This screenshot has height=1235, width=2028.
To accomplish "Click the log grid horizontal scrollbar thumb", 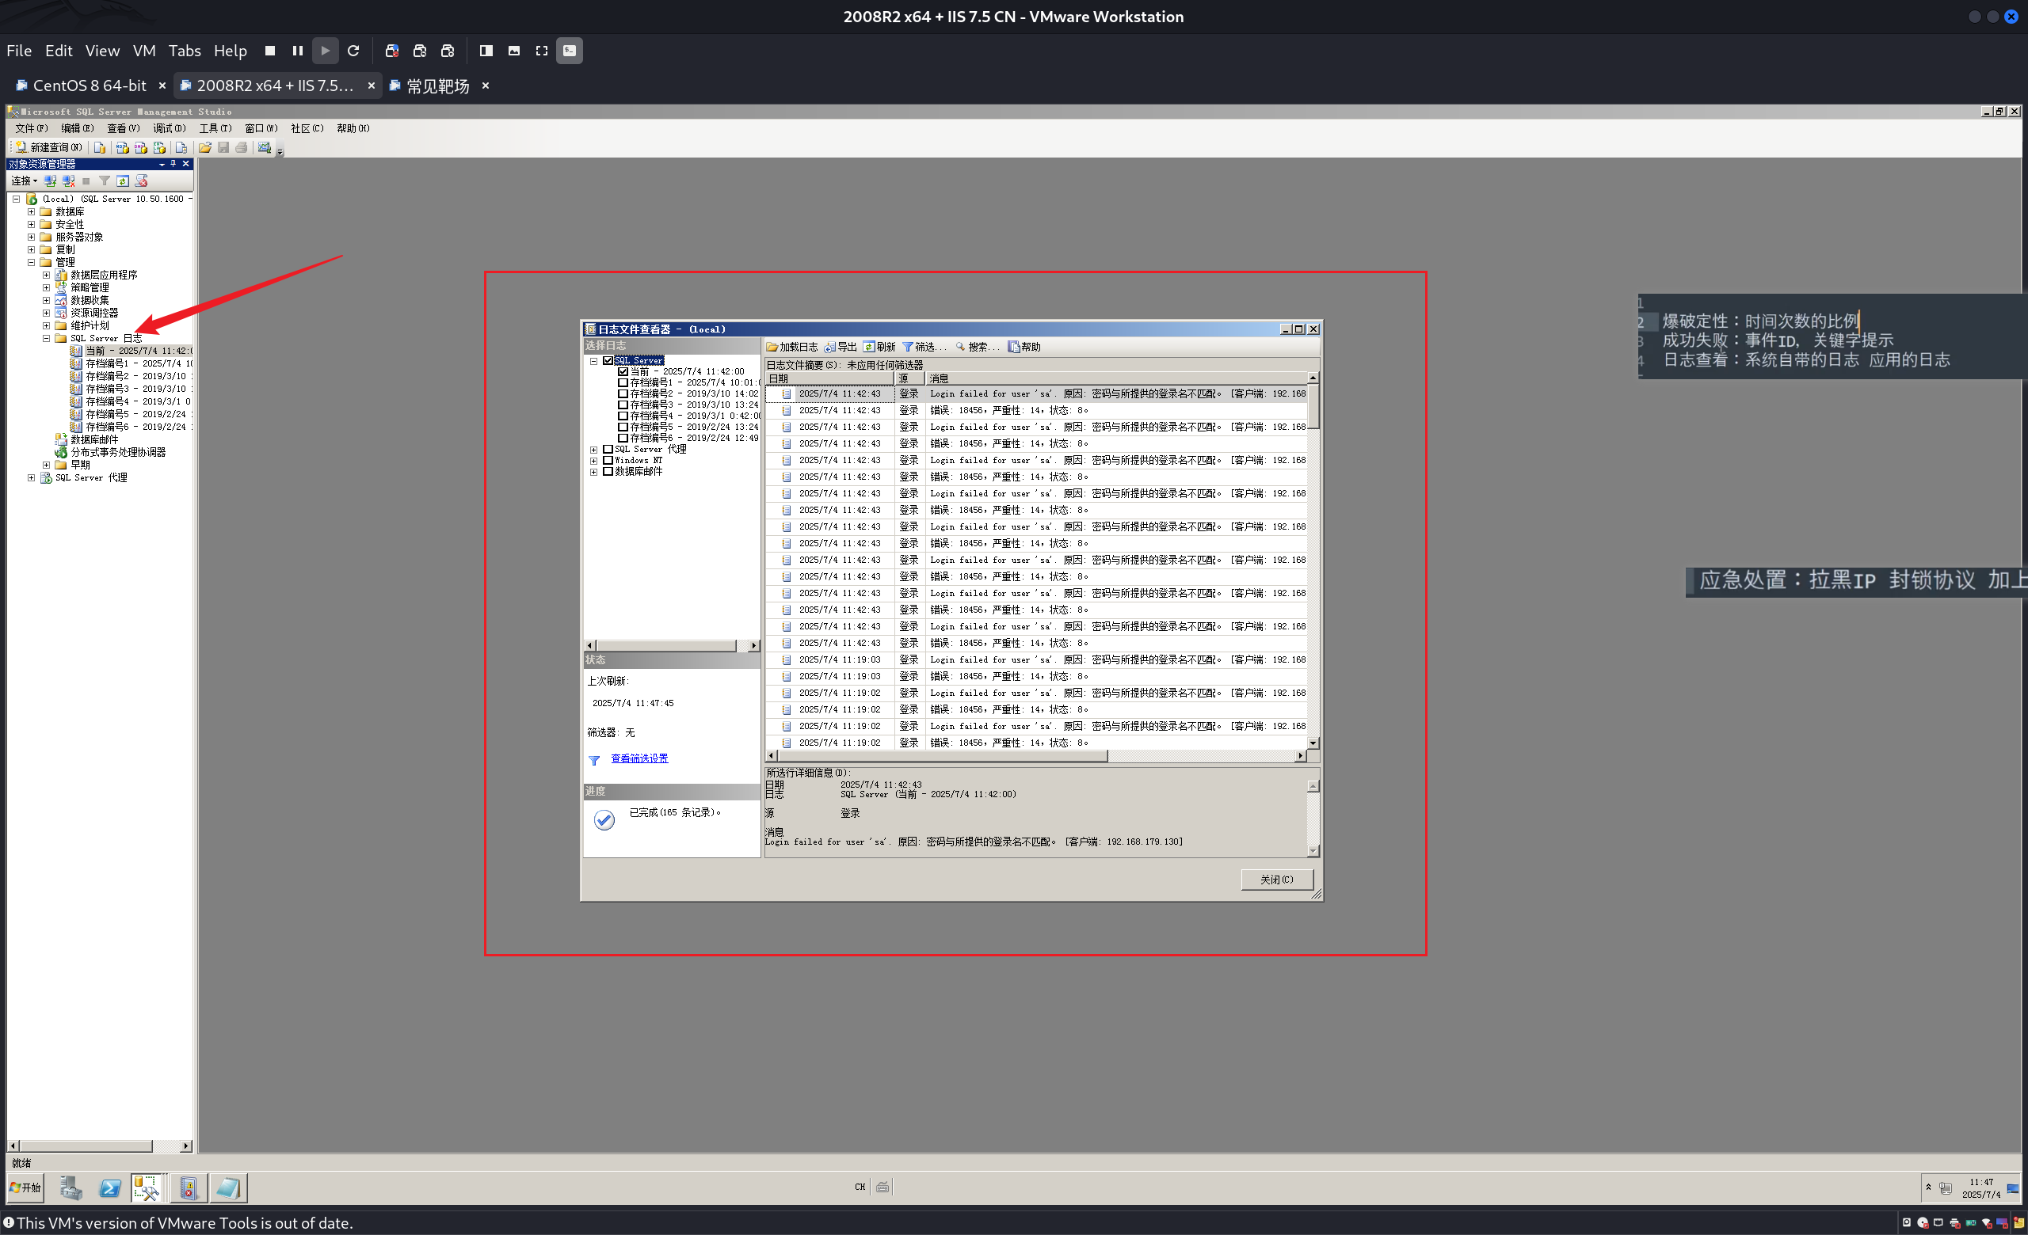I will tap(941, 757).
